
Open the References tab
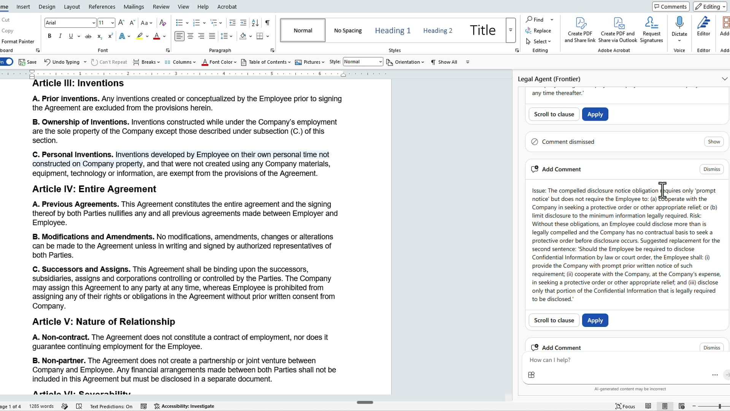[102, 6]
